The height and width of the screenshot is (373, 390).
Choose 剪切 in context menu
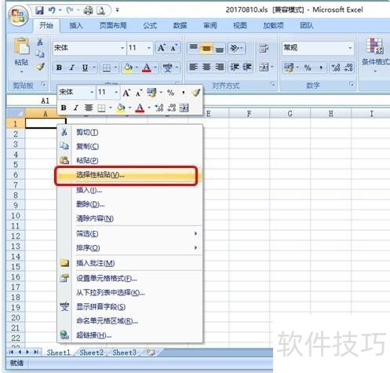[130, 133]
